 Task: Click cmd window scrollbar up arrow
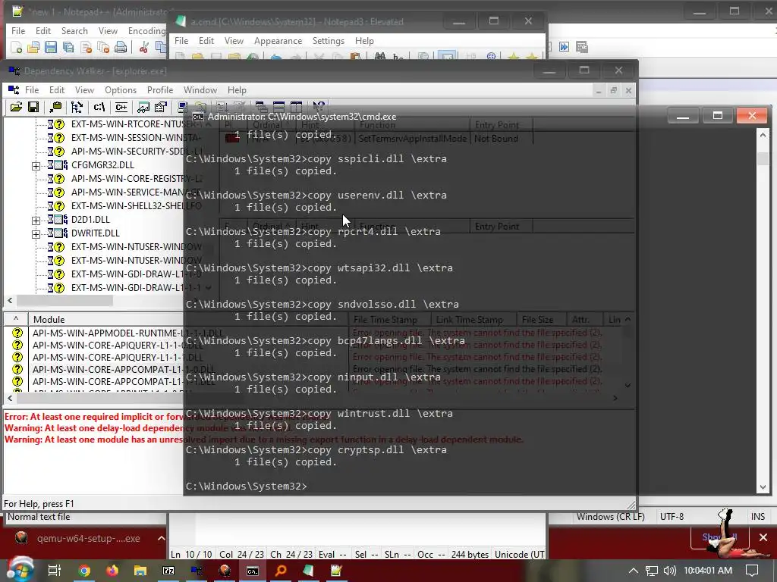pos(763,135)
